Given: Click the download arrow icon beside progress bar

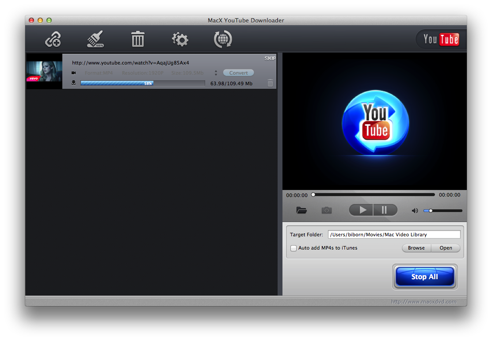Looking at the screenshot, I should [74, 83].
